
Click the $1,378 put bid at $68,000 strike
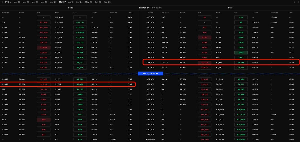(204, 63)
